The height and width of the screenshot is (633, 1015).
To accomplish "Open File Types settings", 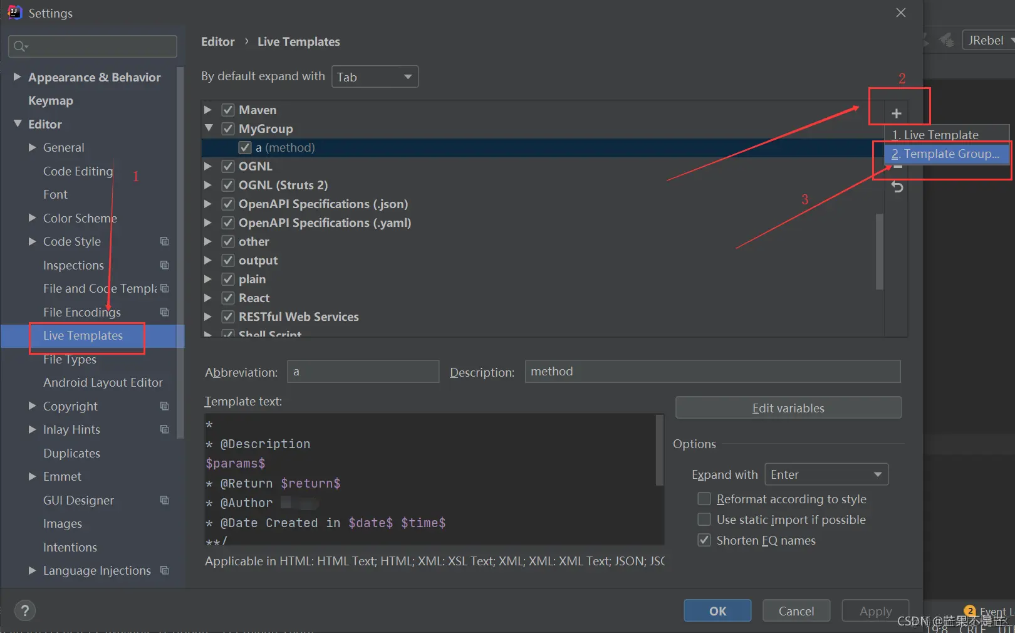I will tap(70, 359).
